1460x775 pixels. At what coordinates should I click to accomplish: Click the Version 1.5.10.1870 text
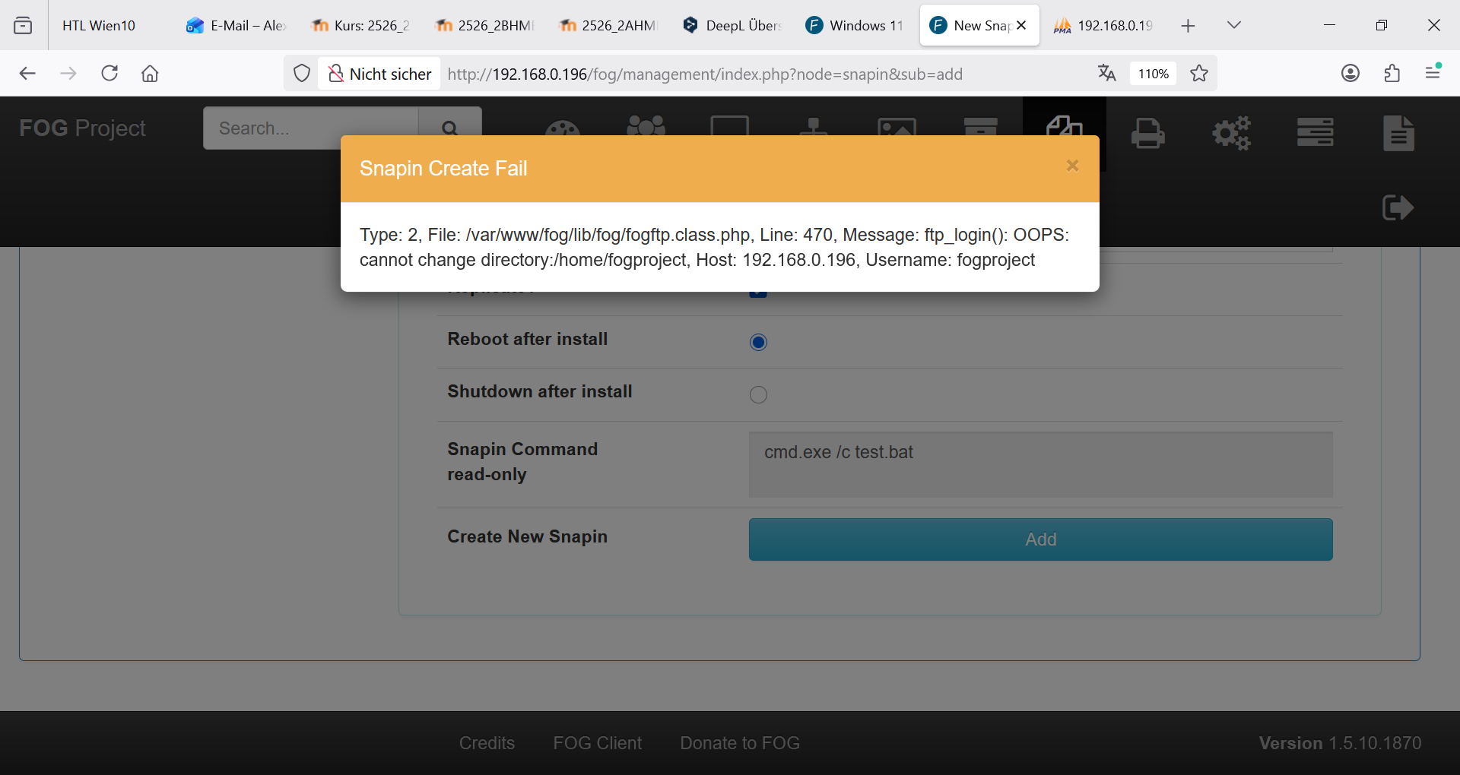pos(1340,743)
